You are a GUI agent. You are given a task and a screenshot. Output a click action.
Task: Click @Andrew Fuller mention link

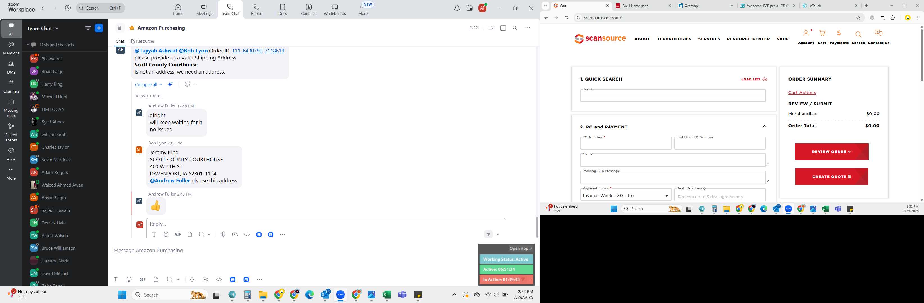click(170, 181)
